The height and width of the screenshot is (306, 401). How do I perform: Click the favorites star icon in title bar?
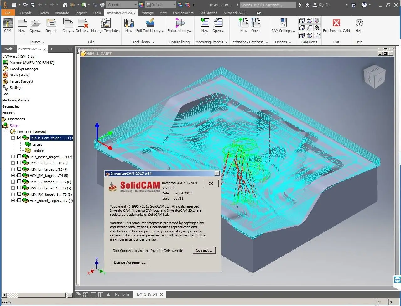307,5
